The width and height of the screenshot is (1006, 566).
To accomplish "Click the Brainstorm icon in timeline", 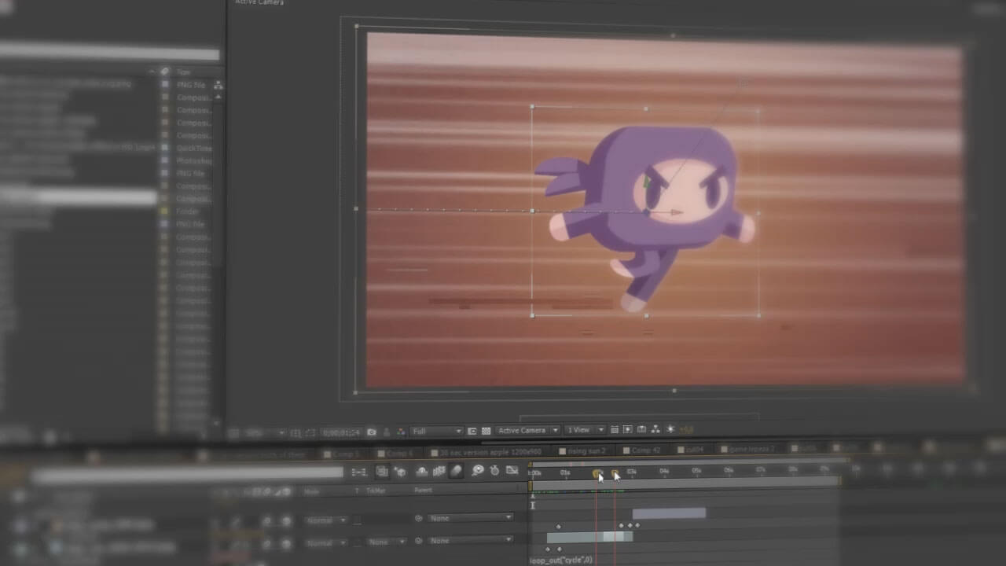I will (x=477, y=471).
